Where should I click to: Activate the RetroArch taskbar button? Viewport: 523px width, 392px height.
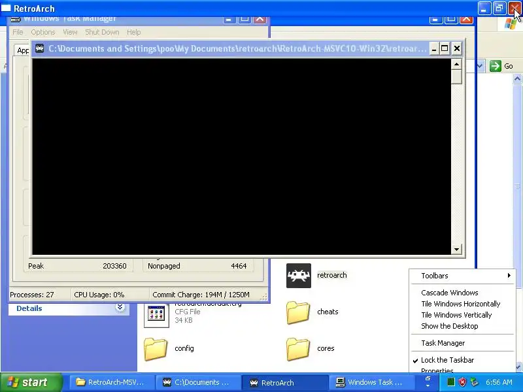point(284,382)
